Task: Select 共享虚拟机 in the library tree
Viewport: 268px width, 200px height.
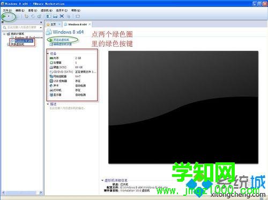Action: click(17, 44)
